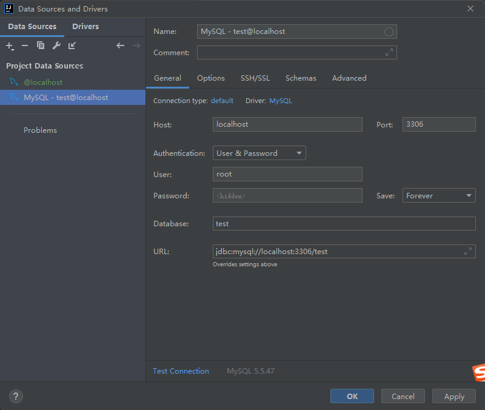The image size is (485, 410).
Task: Click the make global arrow icon
Action: (72, 46)
